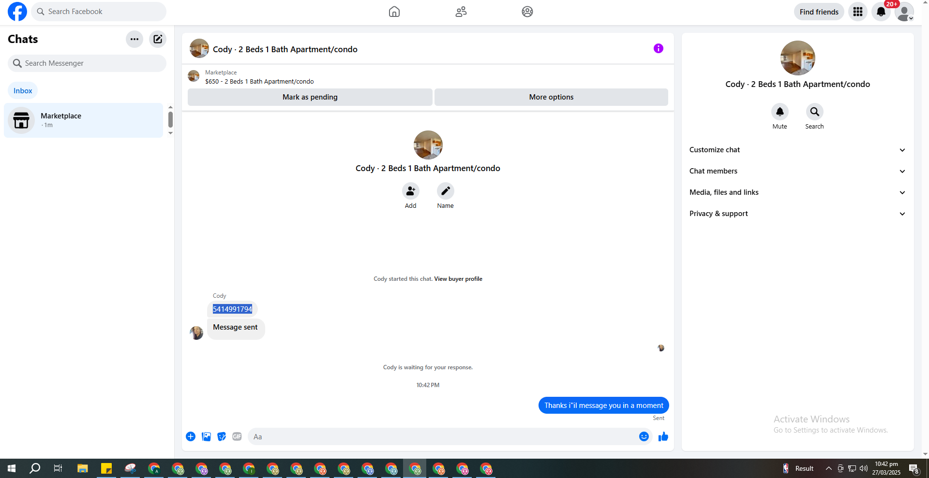This screenshot has height=478, width=929.
Task: Click the listing thumbnail beside the Marketplace price
Action: 194,76
